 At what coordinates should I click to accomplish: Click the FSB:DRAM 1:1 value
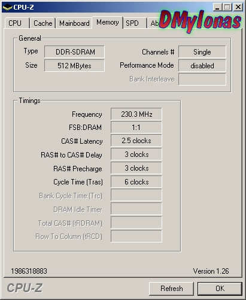[x=136, y=128]
